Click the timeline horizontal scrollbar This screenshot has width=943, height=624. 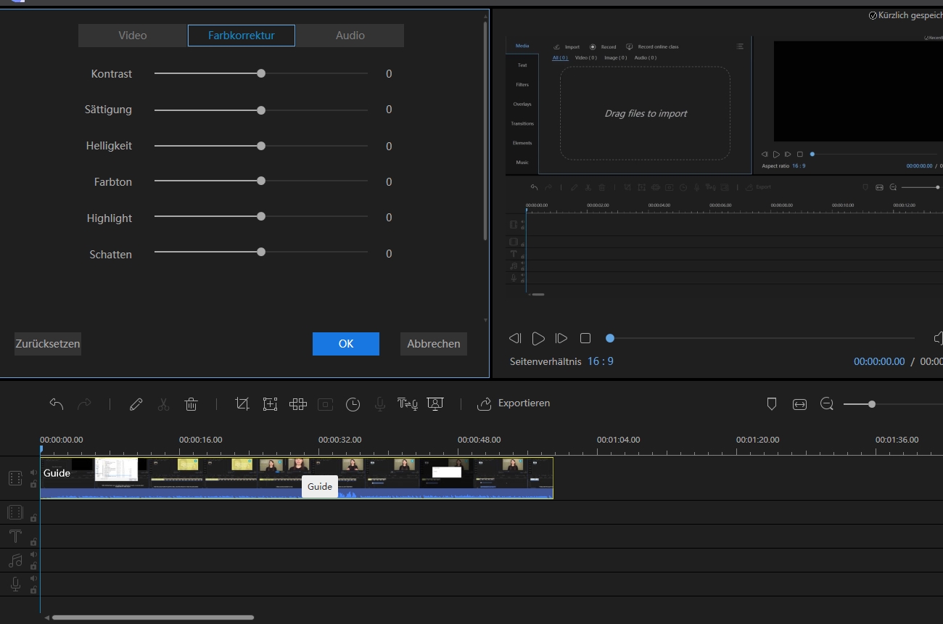[153, 617]
